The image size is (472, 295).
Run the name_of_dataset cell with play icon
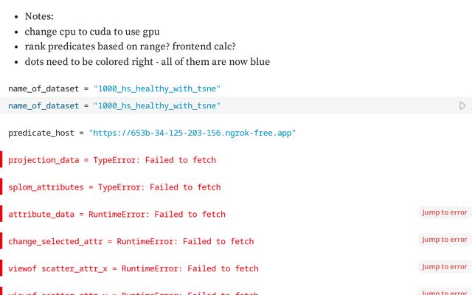click(x=462, y=105)
